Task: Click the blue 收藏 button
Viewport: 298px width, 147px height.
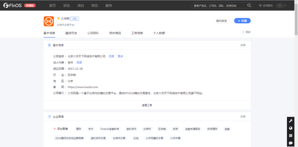Action: [x=242, y=21]
